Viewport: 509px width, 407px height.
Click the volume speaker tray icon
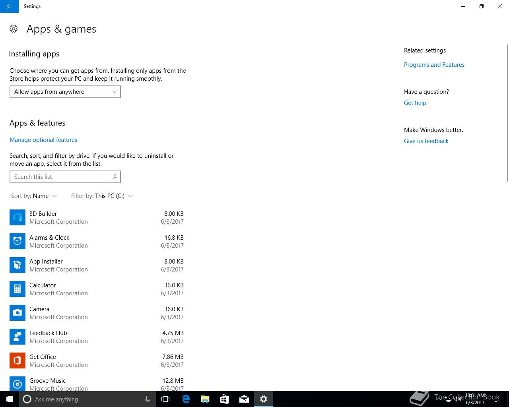pos(458,399)
